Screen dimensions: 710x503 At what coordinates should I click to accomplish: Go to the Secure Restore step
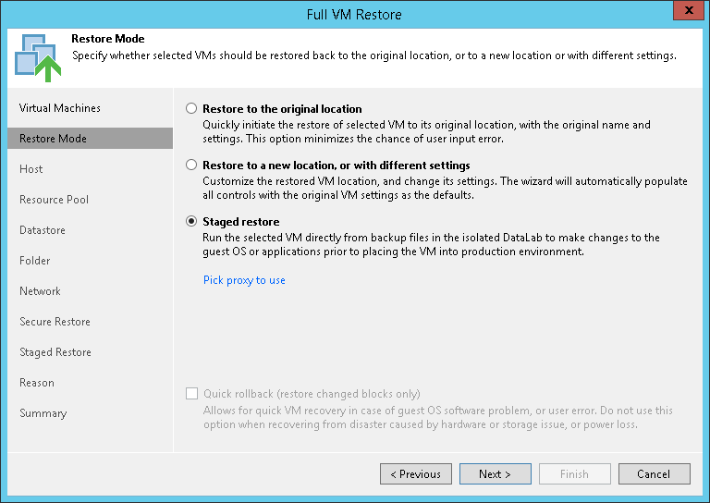(x=55, y=322)
